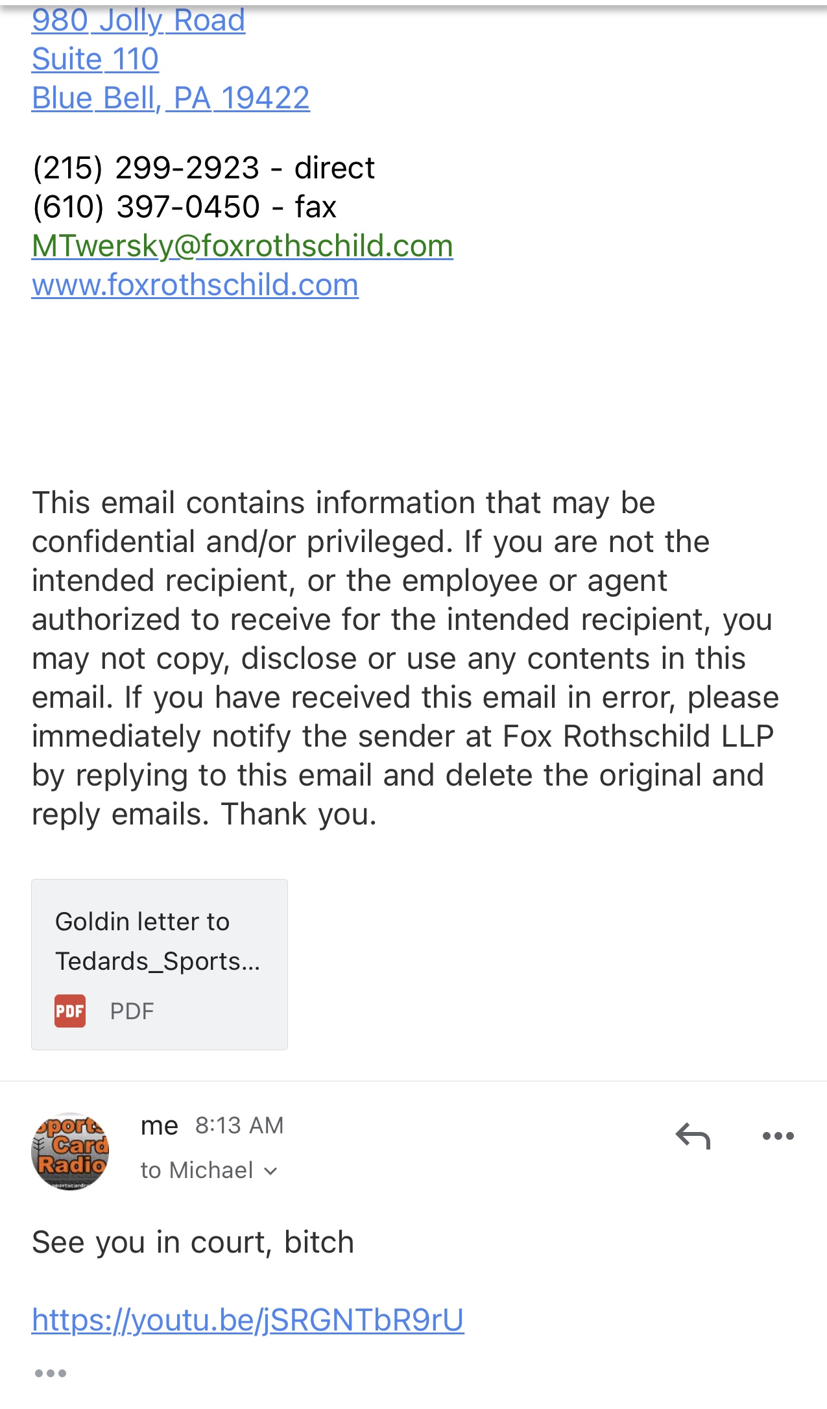Tap the Sports Card Radio avatar
The width and height of the screenshot is (827, 1409).
70,1151
